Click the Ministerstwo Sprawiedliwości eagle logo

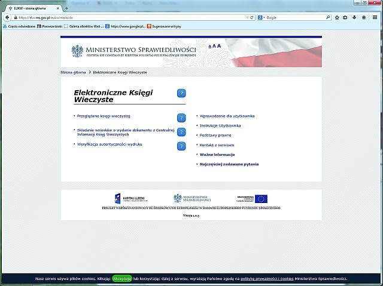click(x=77, y=51)
